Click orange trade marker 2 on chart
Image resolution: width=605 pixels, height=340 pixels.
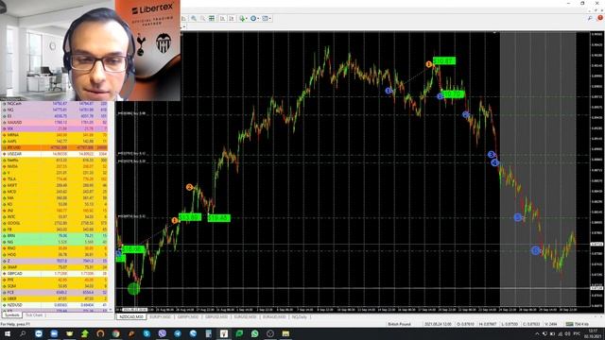(189, 187)
